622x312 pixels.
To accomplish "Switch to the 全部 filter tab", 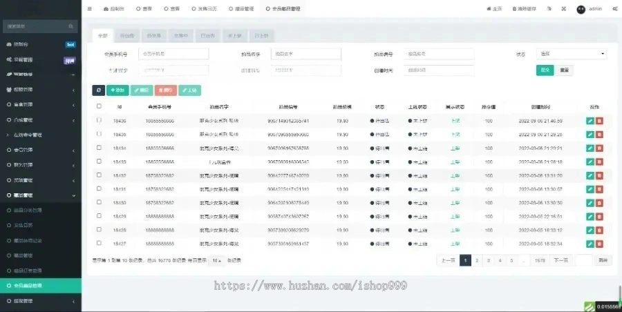I will (x=103, y=36).
